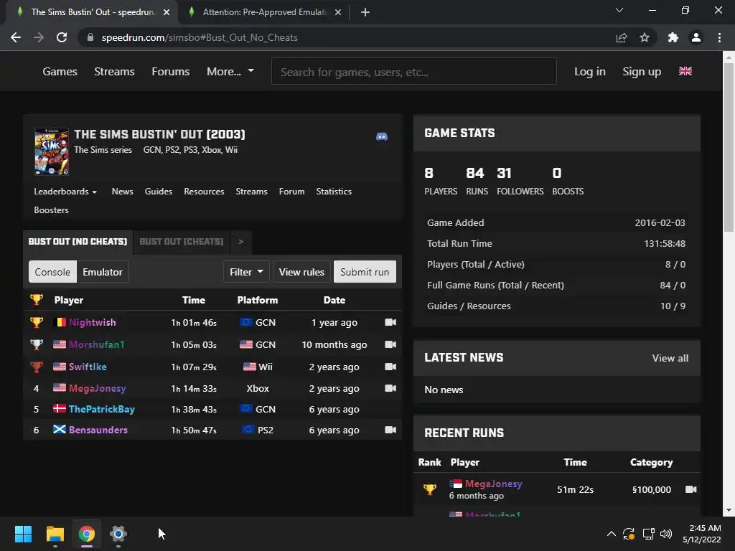Image resolution: width=735 pixels, height=551 pixels.
Task: Click the View rules button
Action: pyautogui.click(x=301, y=272)
